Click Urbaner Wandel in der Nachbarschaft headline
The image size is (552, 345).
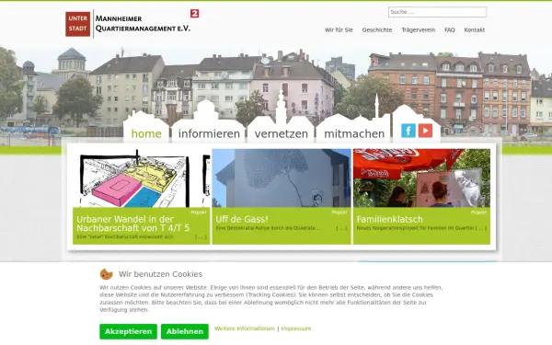[x=133, y=224]
